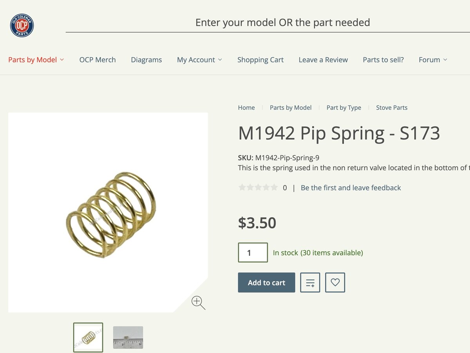Click the magnifier zoom icon on product image

(x=198, y=302)
